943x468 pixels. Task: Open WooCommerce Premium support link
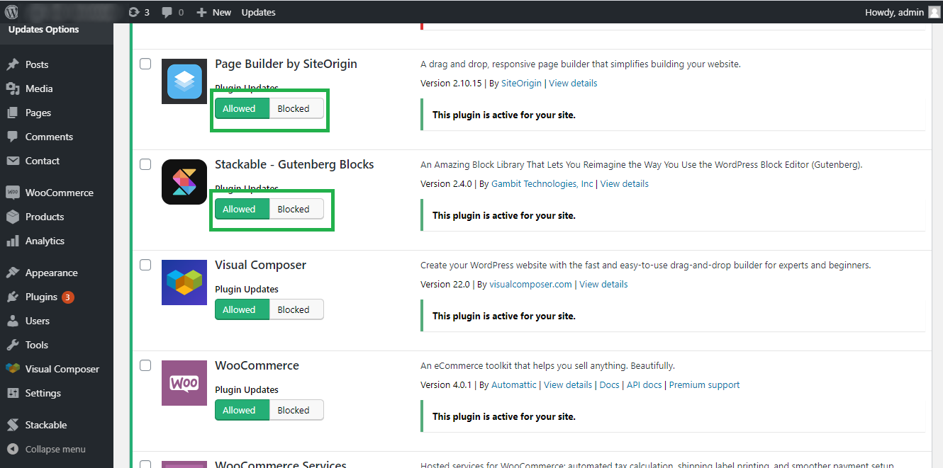tap(704, 385)
